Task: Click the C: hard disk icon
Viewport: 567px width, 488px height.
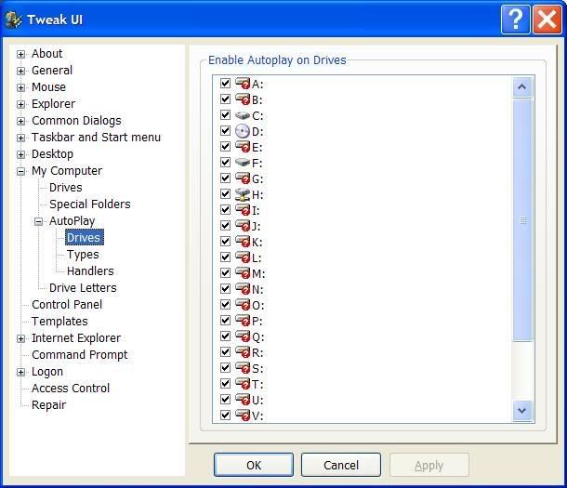Action: 243,115
